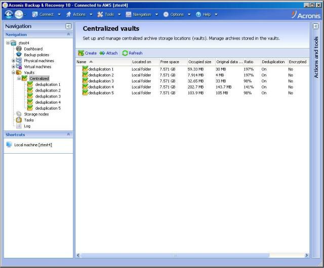This screenshot has width=324, height=268.
Task: Open the Options menu
Action: point(177,15)
